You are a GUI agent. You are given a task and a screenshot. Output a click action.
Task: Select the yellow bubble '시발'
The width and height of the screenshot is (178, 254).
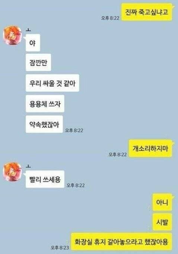coord(162,222)
